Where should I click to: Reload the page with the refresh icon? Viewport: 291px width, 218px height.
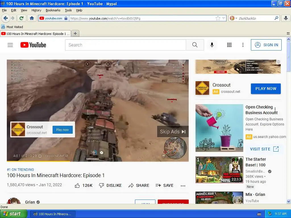pyautogui.click(x=21, y=18)
